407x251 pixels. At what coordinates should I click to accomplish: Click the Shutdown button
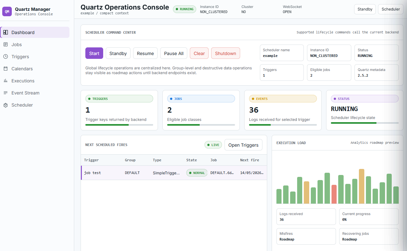225,53
